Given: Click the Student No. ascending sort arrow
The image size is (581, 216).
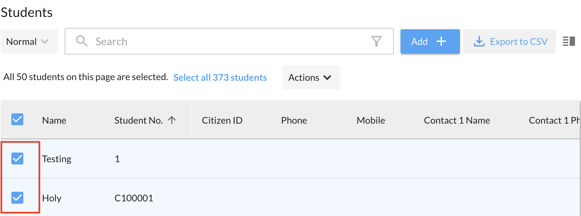Looking at the screenshot, I should coord(172,120).
